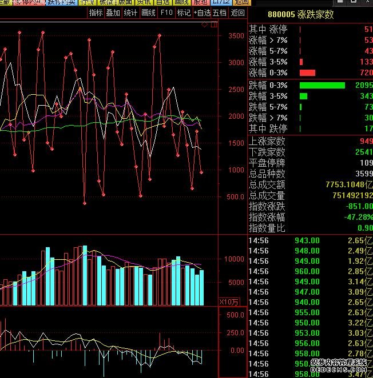Image resolution: width=373 pixels, height=378 pixels.
Task: Click the 指数涨幅 value -47.28%
Action: point(359,217)
